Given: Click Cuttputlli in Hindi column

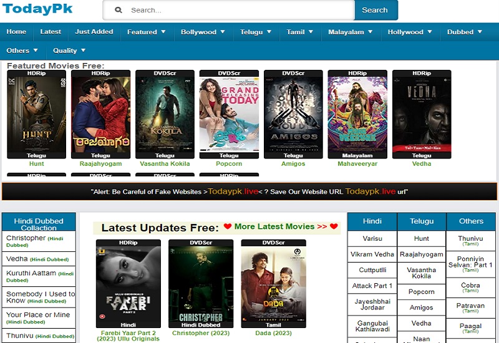Looking at the screenshot, I should (372, 270).
